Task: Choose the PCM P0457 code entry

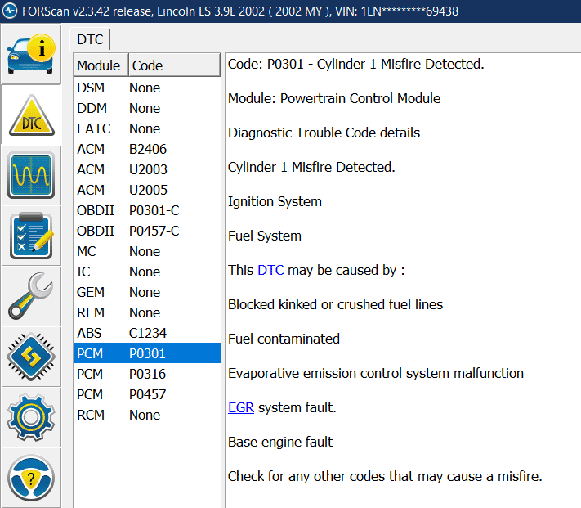Action: pos(145,394)
